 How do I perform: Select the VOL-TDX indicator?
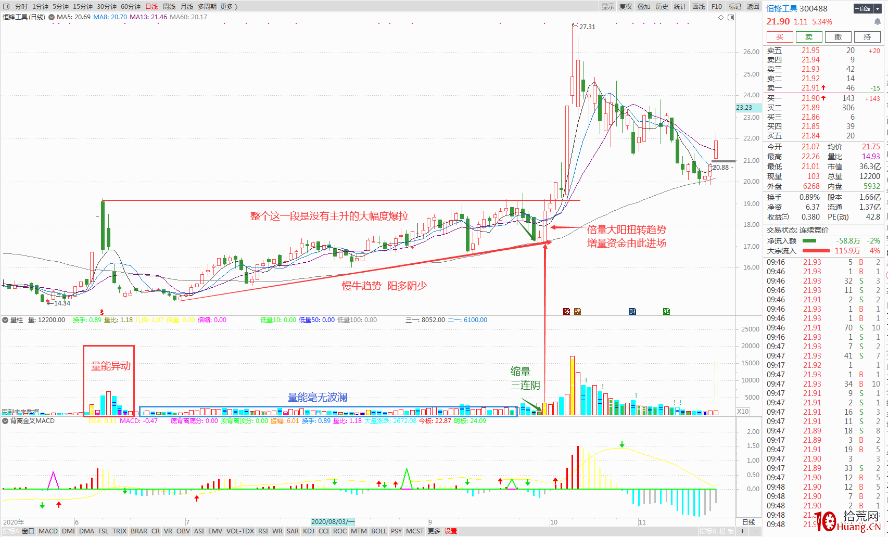[240, 531]
